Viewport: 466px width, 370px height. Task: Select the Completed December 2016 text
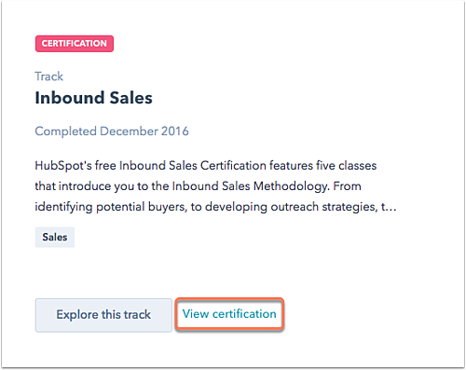click(112, 131)
